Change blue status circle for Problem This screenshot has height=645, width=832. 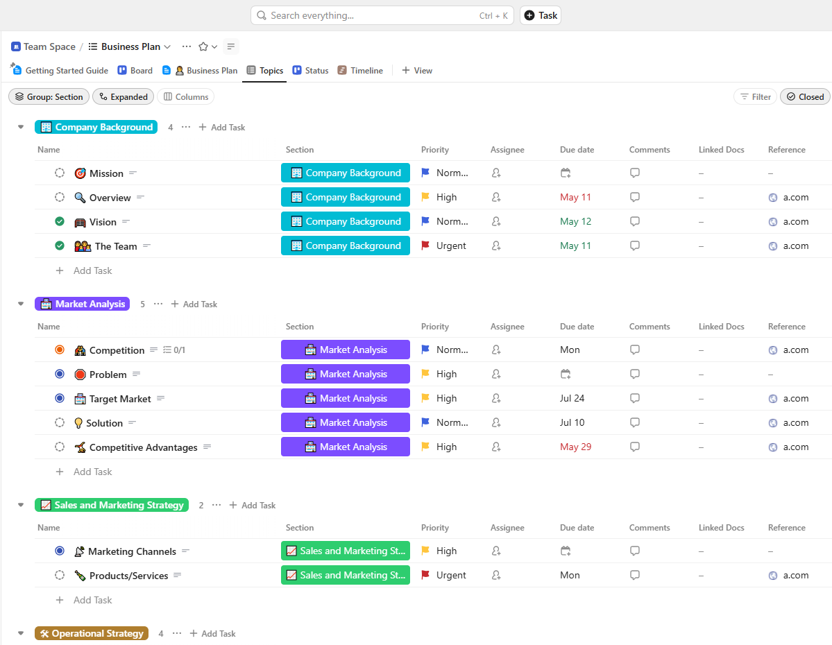(x=60, y=375)
